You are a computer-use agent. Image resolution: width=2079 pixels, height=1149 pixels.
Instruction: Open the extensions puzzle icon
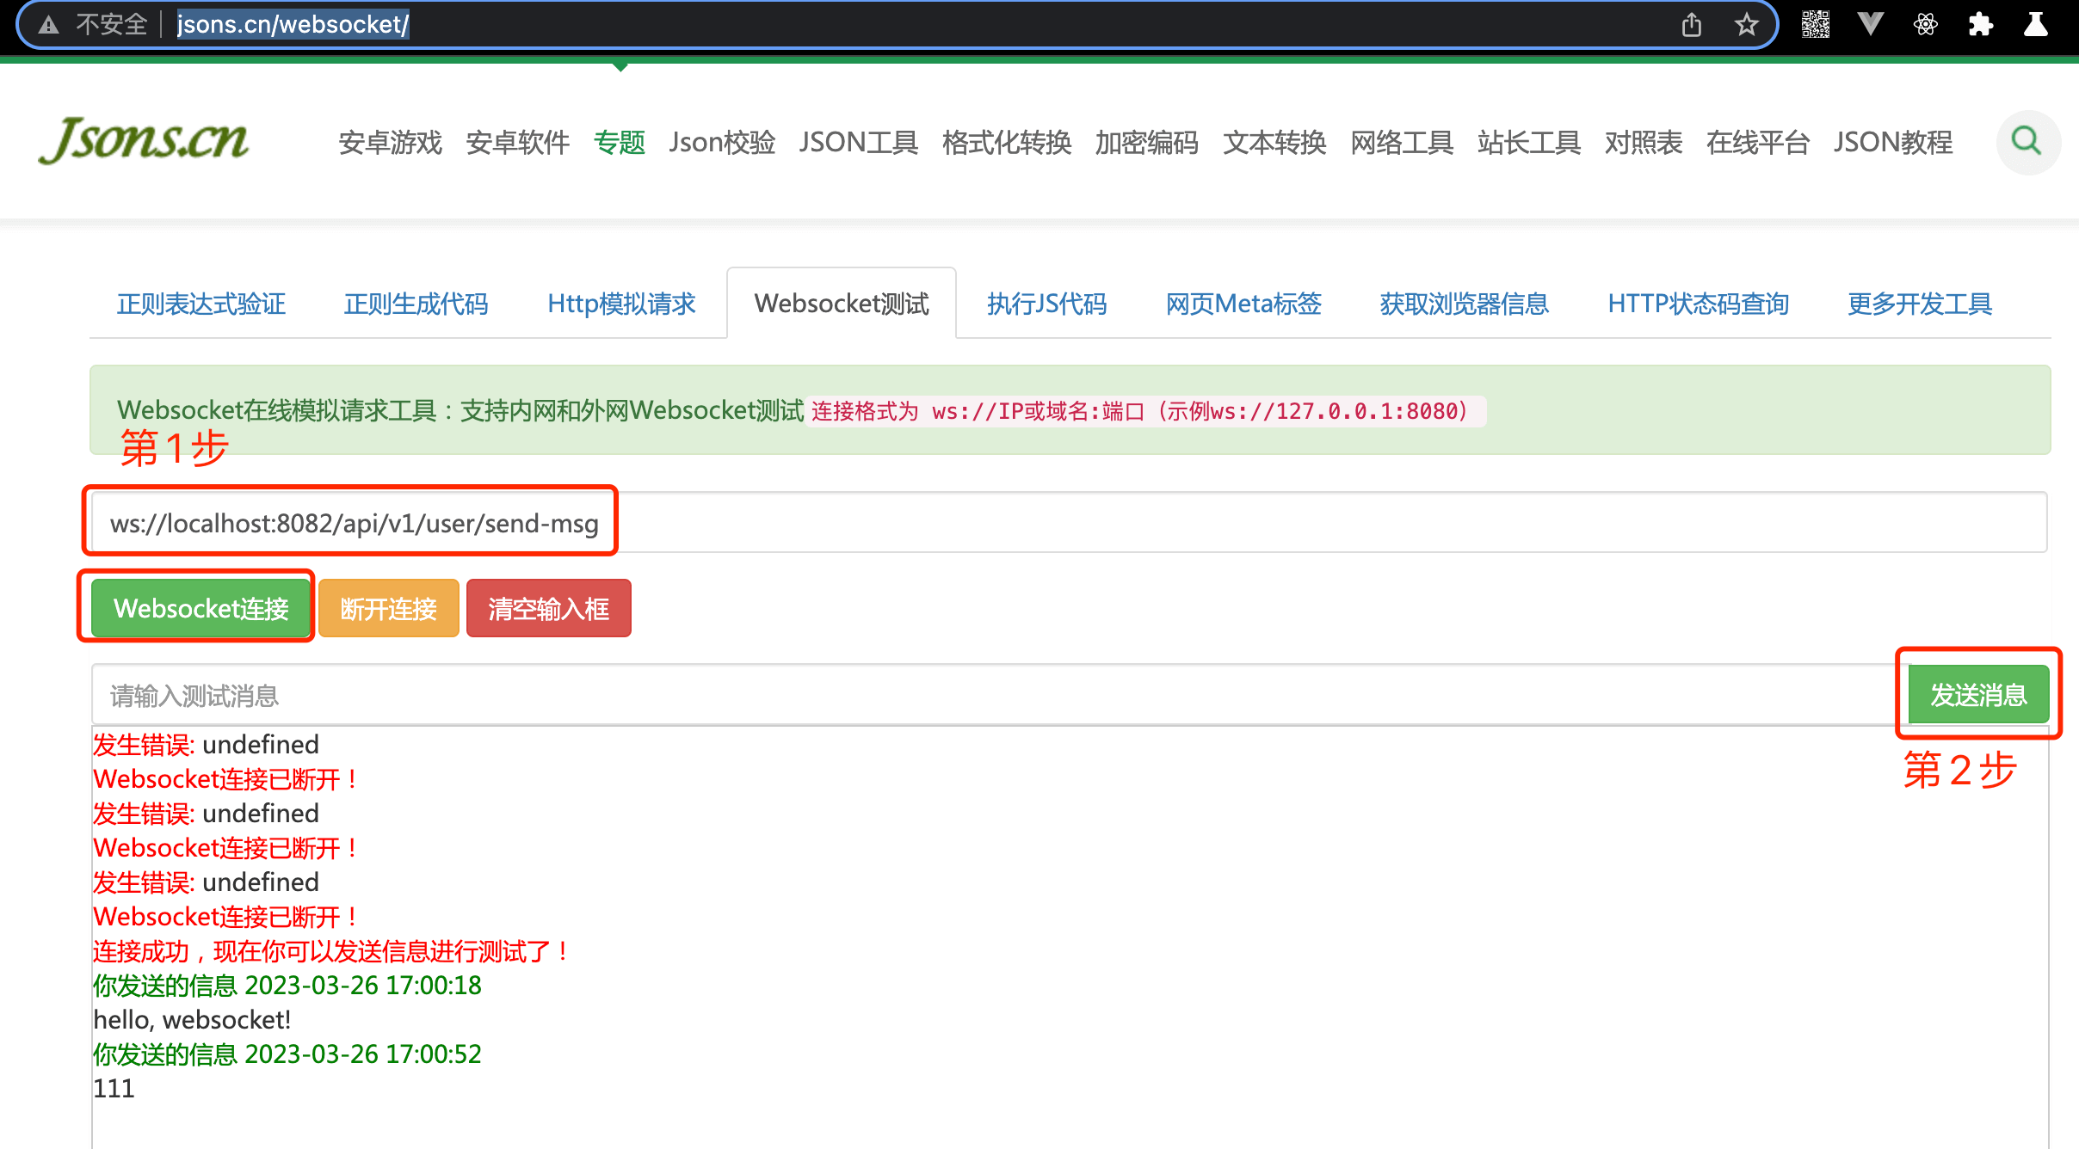(x=1981, y=24)
